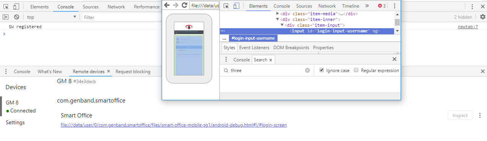Switch to Console in popup drawer

242,60
